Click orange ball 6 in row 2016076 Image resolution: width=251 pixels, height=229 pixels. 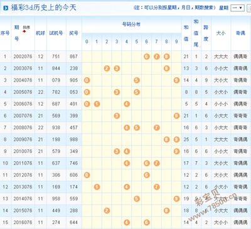[147, 222]
